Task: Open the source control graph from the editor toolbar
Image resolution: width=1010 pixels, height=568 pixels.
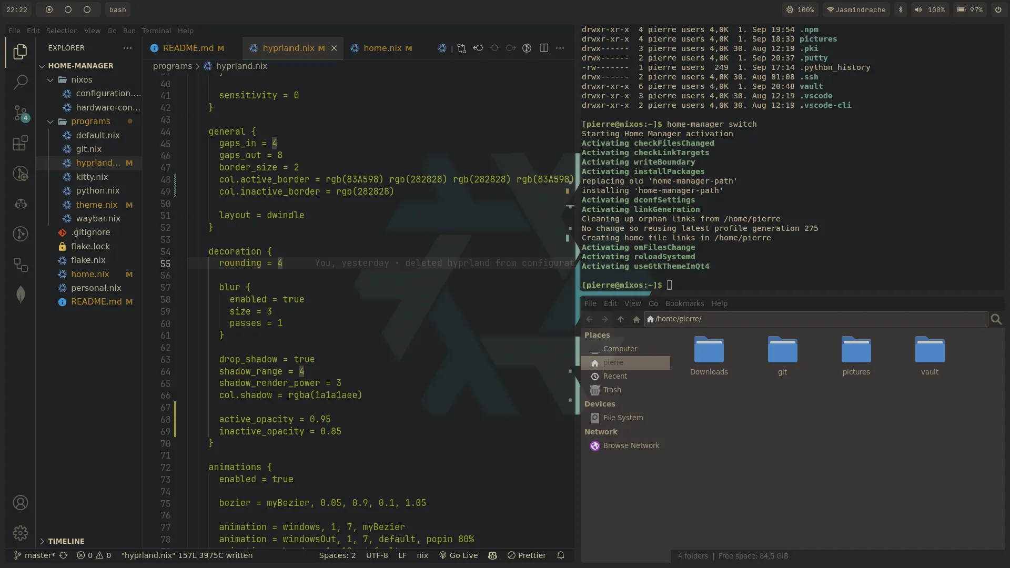Action: (x=527, y=48)
